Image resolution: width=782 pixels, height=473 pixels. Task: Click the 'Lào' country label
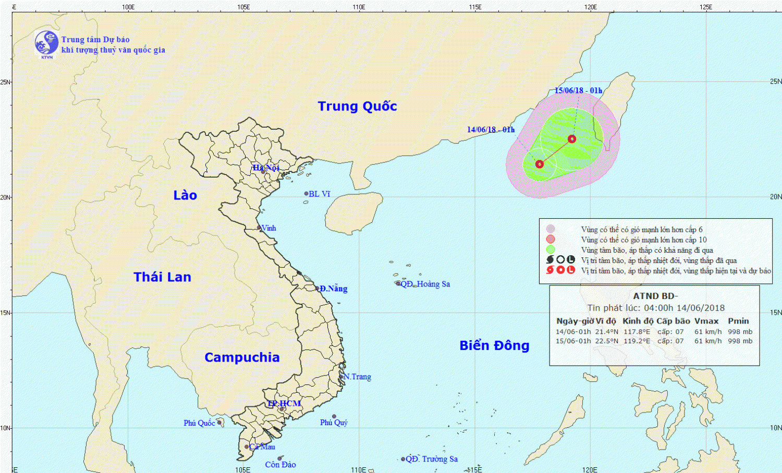point(185,195)
